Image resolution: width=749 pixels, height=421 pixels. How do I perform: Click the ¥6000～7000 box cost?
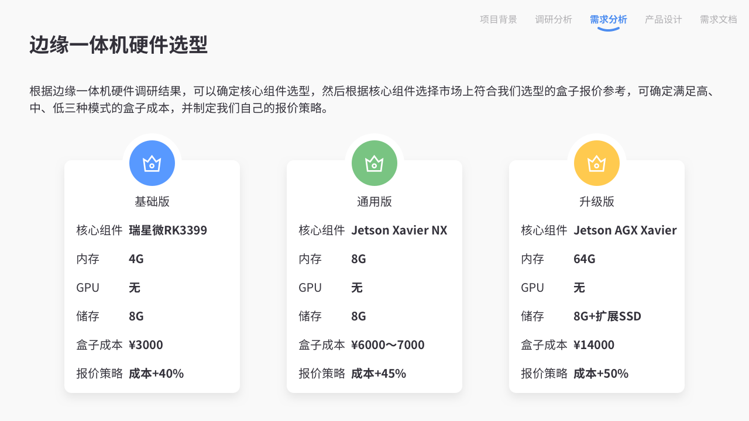388,345
